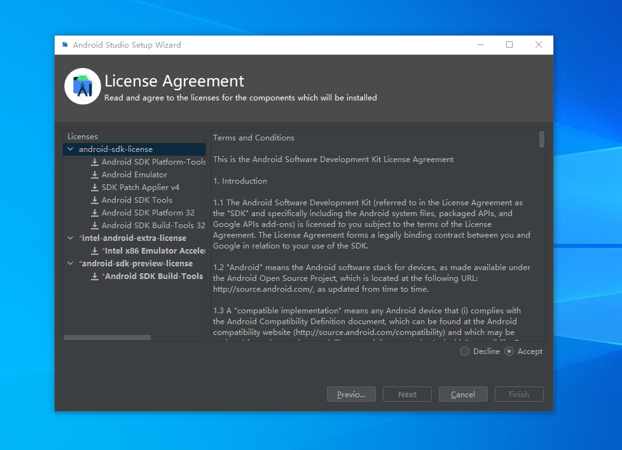Collapse the android-sdk-preview-license node
The image size is (622, 450).
pos(70,263)
